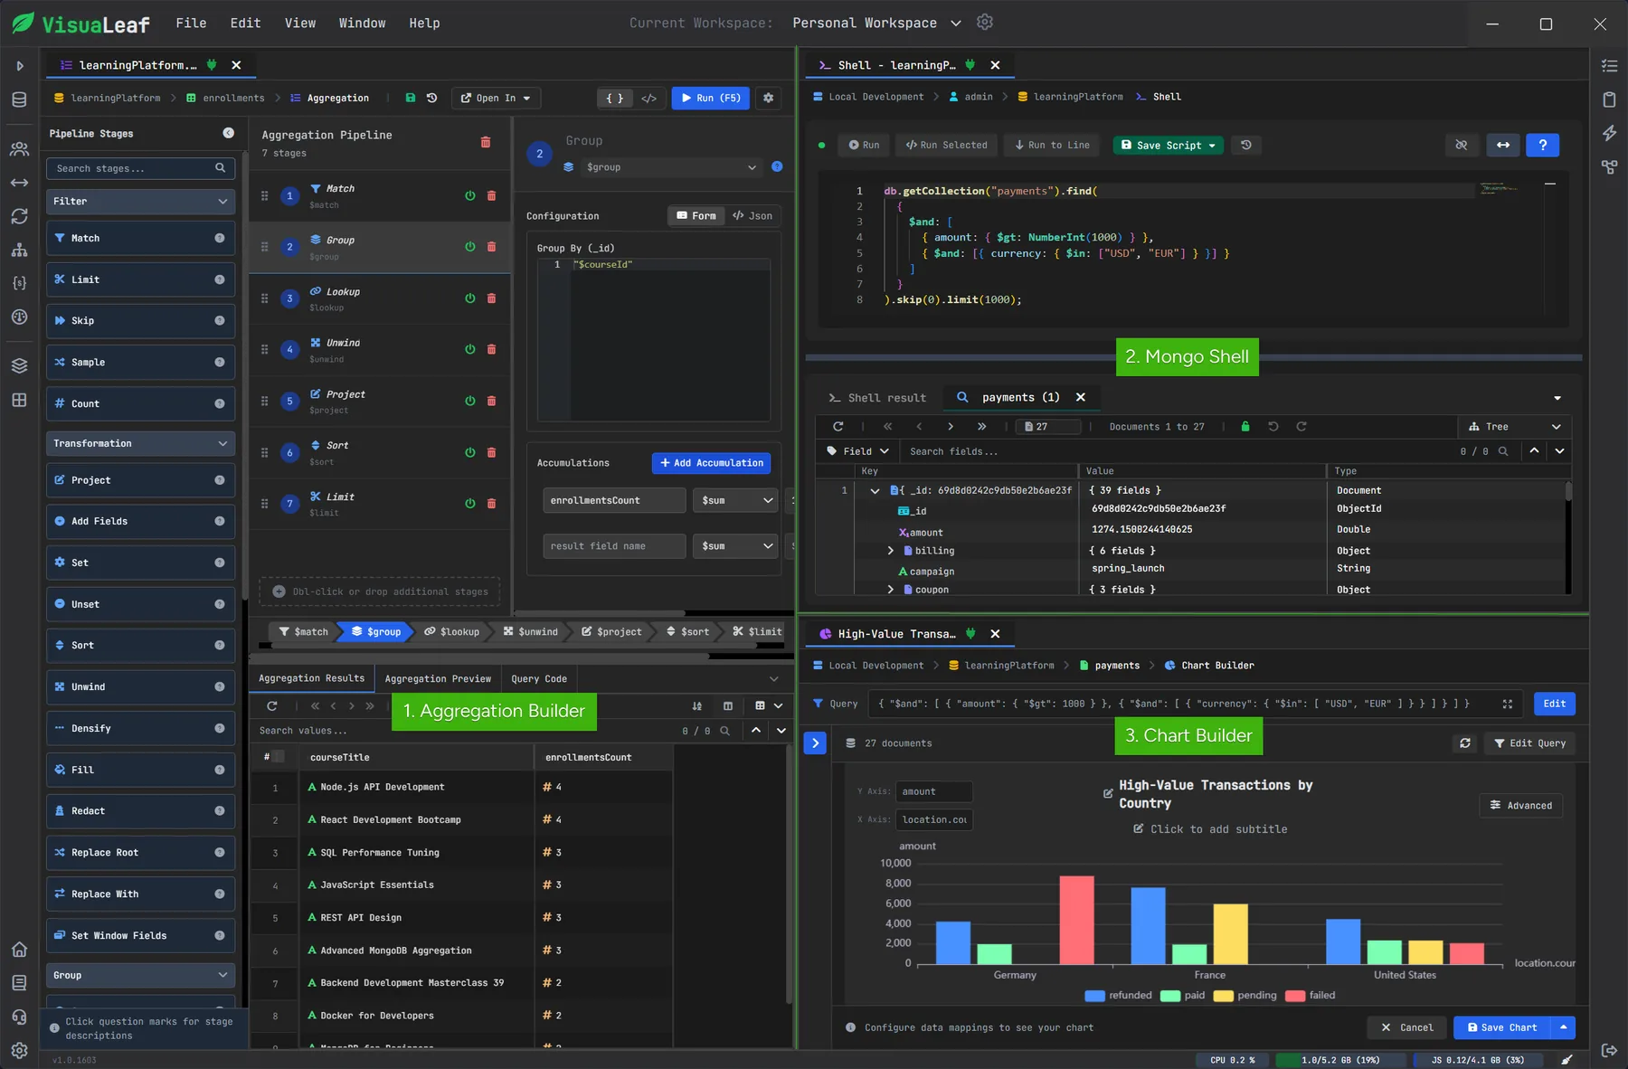Open the Tree view mode dropdown

1515,427
